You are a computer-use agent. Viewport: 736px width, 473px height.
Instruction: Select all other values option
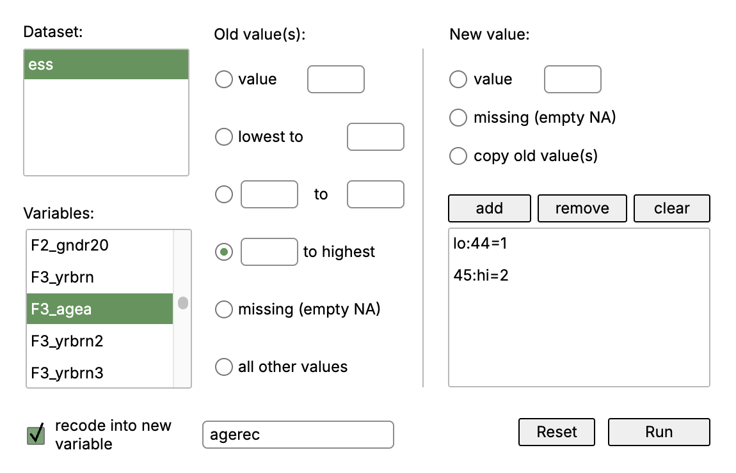[224, 367]
